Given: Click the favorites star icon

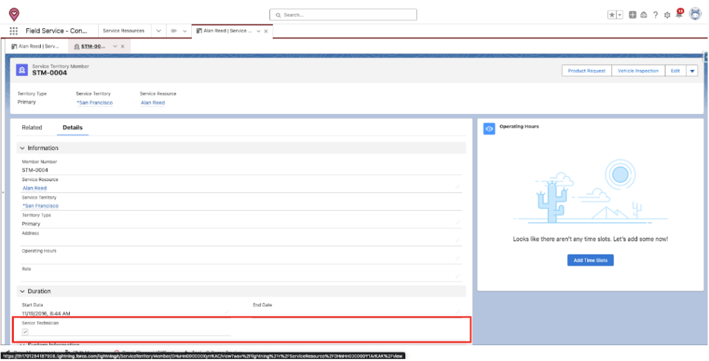Looking at the screenshot, I should 612,15.
